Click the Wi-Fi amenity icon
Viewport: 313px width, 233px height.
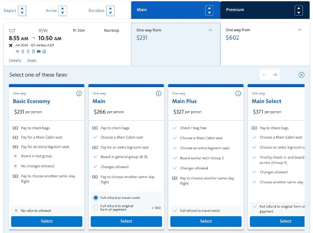[17, 51]
